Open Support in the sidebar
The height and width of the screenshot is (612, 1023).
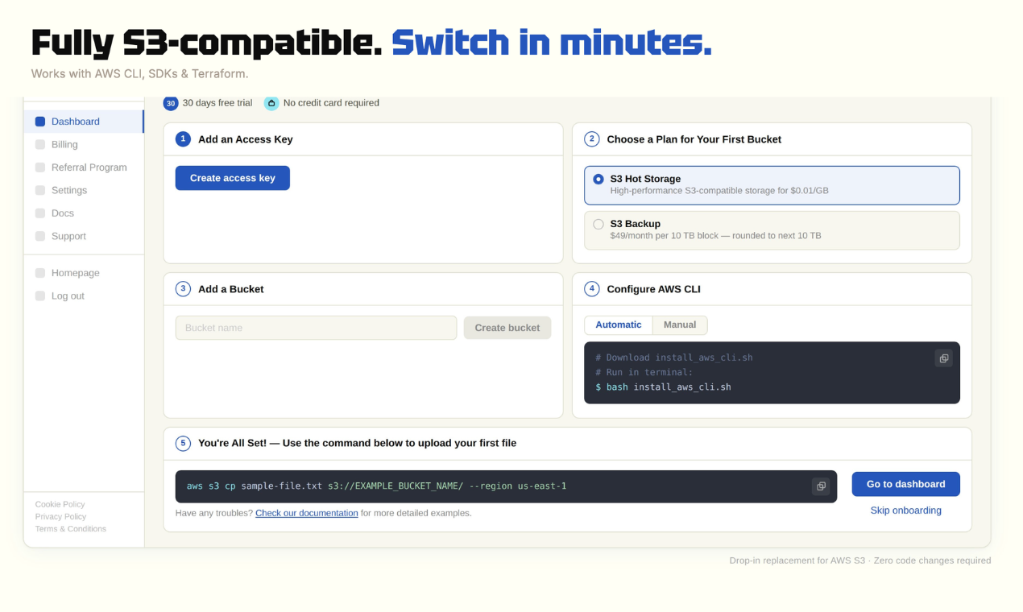coord(84,237)
